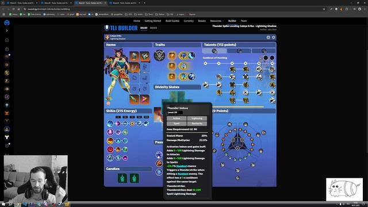The height and width of the screenshot is (207, 368).
Task: Open the Builder navigation item
Action: (232, 21)
